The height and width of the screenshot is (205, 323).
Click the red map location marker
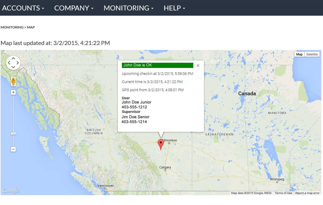160,144
